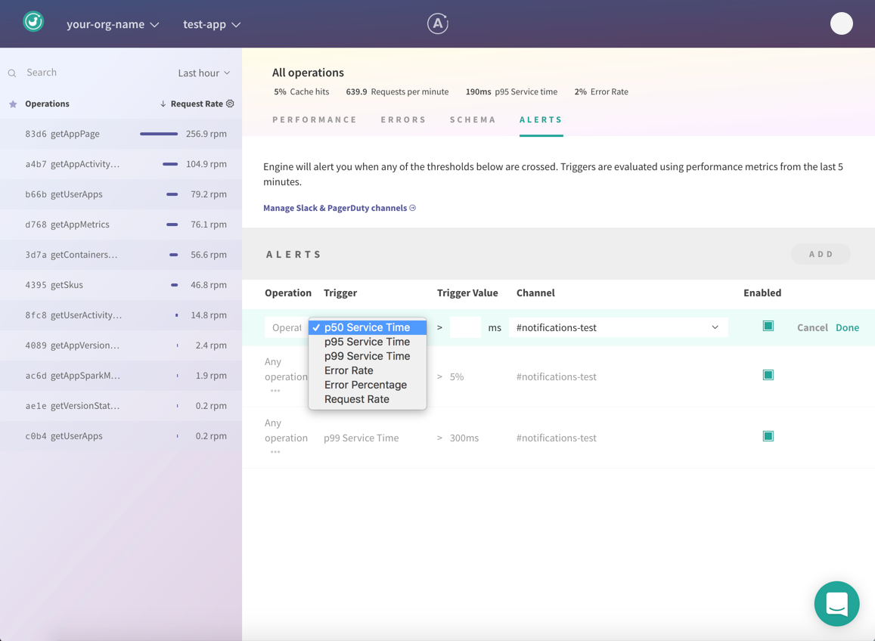
Task: Open ellipsis menu under Error Percentage alert
Action: (x=275, y=391)
